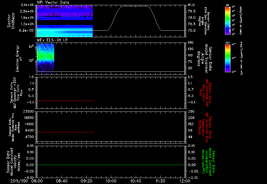Click the Sector Unitless axis label
Viewport: 267px width, 184px height.
pyautogui.click(x=11, y=21)
